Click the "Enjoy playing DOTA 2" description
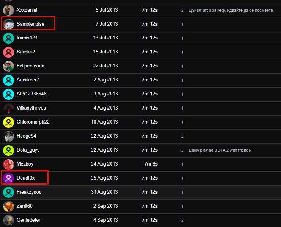The image size is (281, 227). 220,150
